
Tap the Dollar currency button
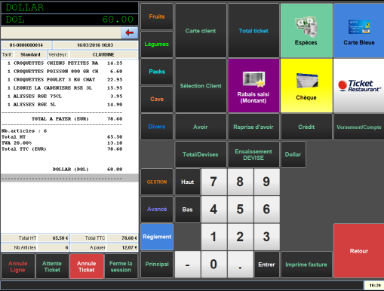click(293, 155)
